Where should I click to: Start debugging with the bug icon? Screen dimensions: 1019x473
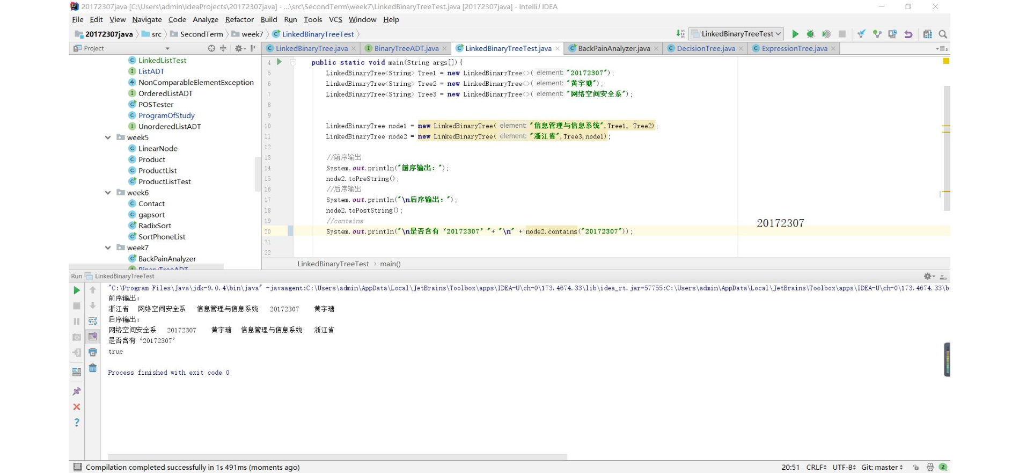(x=811, y=34)
